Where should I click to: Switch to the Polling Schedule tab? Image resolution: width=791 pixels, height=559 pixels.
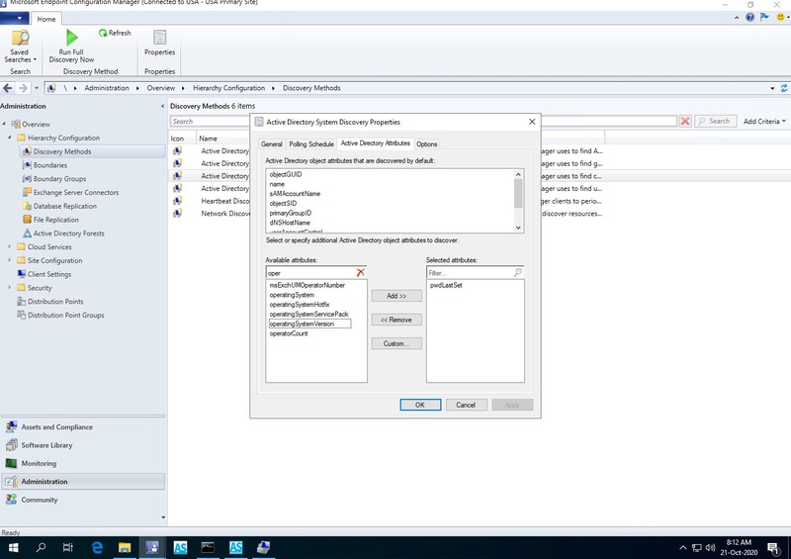(x=311, y=143)
